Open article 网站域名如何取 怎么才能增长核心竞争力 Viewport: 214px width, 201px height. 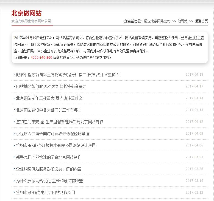pos(51,86)
